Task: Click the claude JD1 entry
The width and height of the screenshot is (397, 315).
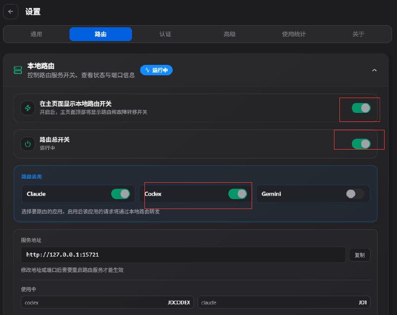Action: point(284,302)
